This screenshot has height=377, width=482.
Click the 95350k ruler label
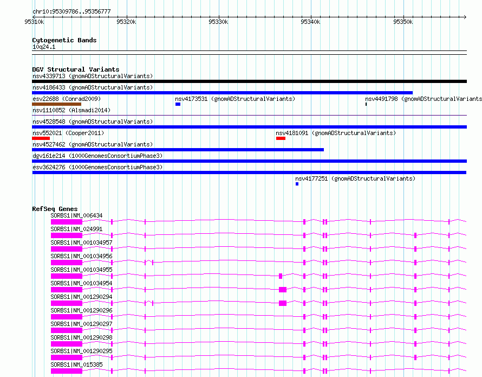(403, 22)
